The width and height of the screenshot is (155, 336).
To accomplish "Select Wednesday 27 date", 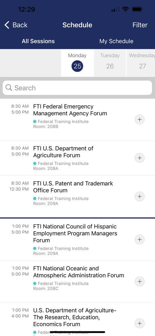I will (x=141, y=63).
